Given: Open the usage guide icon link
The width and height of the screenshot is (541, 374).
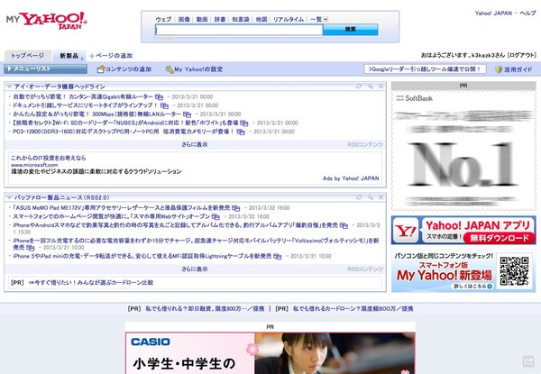Looking at the screenshot, I should coord(497,68).
